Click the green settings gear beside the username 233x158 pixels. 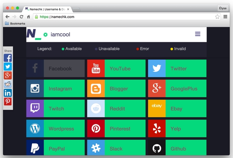coord(46,35)
